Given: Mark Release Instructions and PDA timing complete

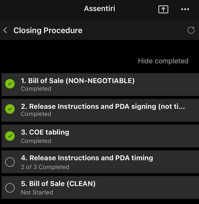Looking at the screenshot, I should [10, 162].
